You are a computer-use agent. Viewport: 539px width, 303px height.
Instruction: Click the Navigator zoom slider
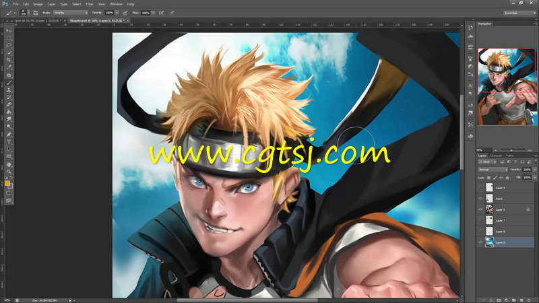tap(511, 150)
